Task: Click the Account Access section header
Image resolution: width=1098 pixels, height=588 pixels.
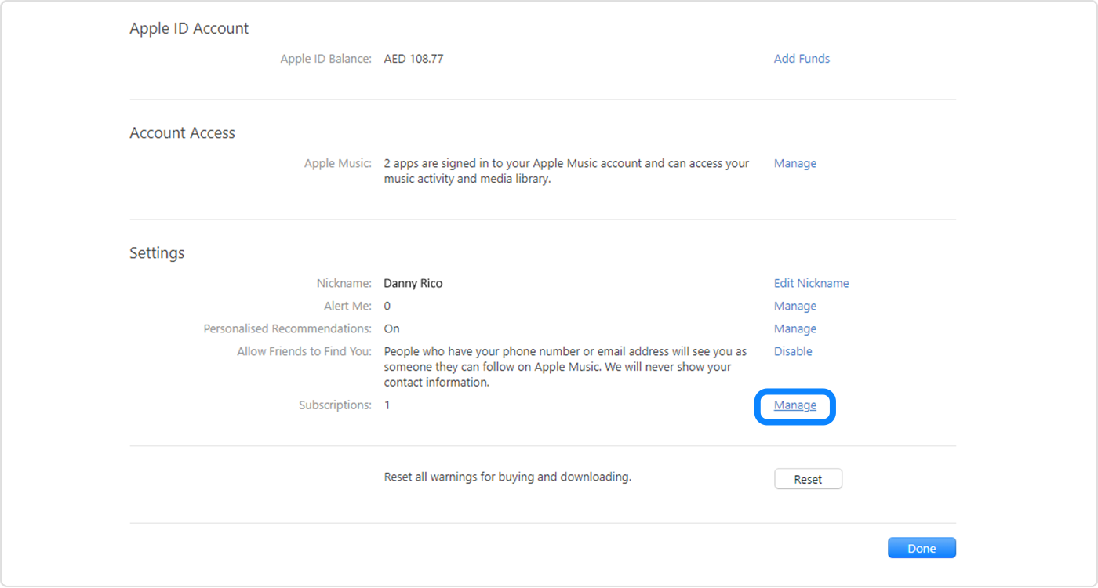Action: [182, 132]
